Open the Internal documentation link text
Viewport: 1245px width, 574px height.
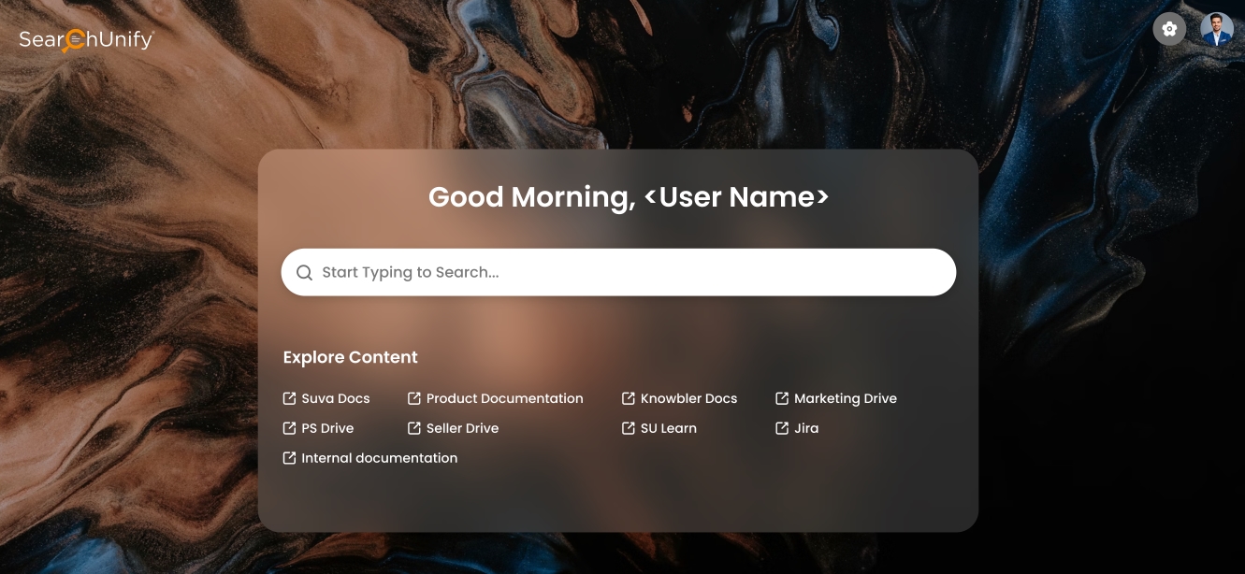tap(379, 459)
